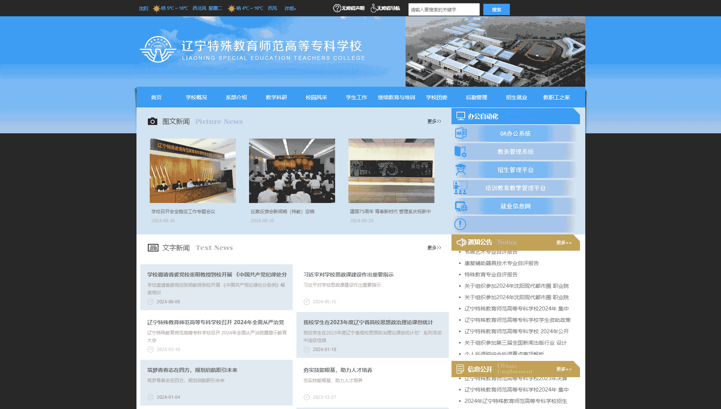Viewport: 721px width, 409px height.
Task: Open the 招生就业 menu
Action: pos(517,97)
